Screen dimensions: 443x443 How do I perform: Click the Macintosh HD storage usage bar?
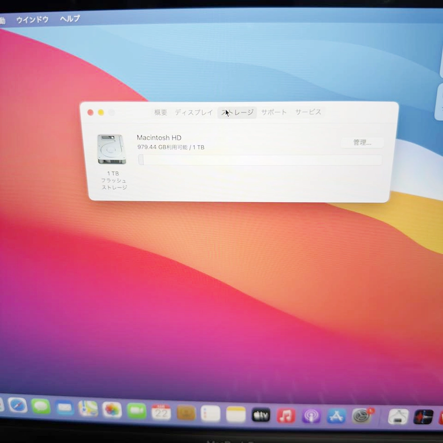pyautogui.click(x=260, y=160)
